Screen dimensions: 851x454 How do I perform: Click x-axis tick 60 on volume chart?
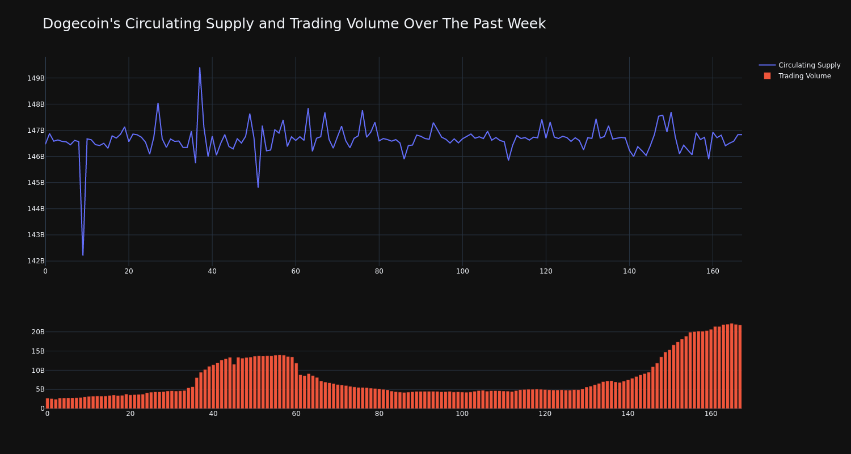click(296, 414)
